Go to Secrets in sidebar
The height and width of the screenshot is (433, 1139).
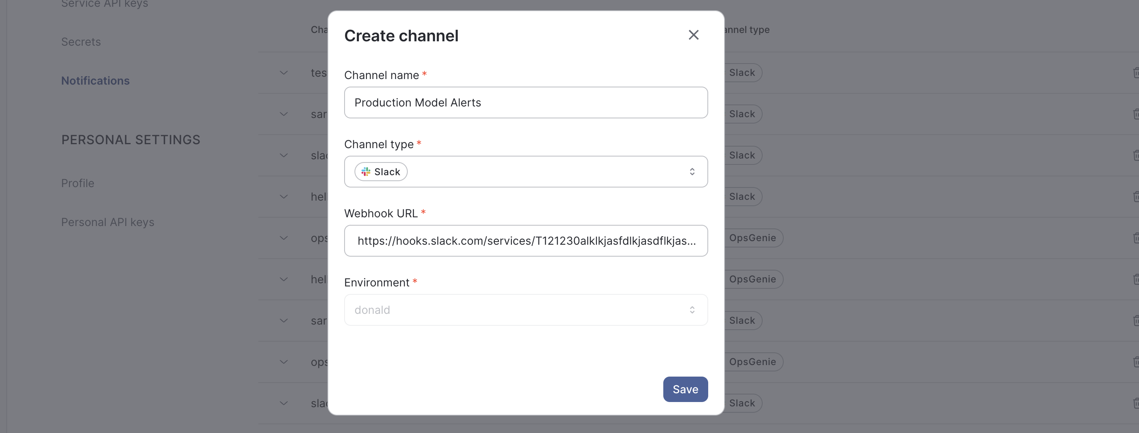(x=81, y=42)
